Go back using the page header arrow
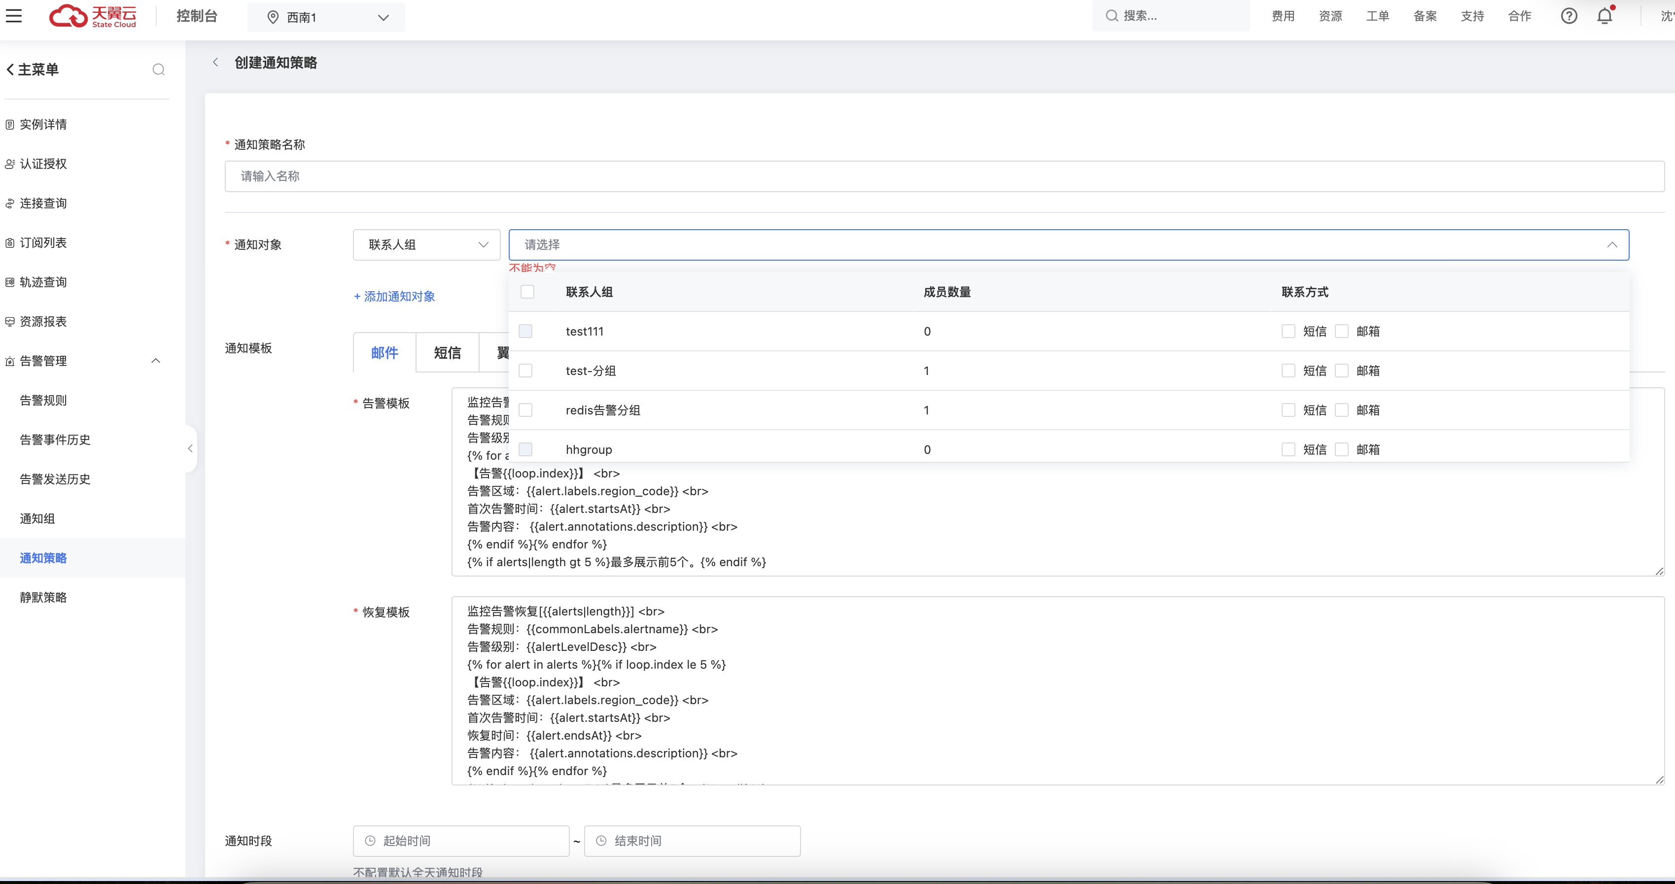Viewport: 1675px width, 884px height. pos(215,63)
